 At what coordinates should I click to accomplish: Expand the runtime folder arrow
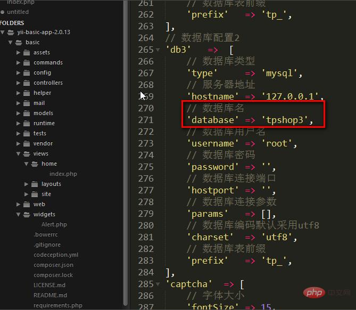click(19, 123)
